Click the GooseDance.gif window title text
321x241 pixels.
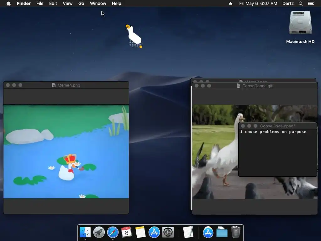pos(257,86)
